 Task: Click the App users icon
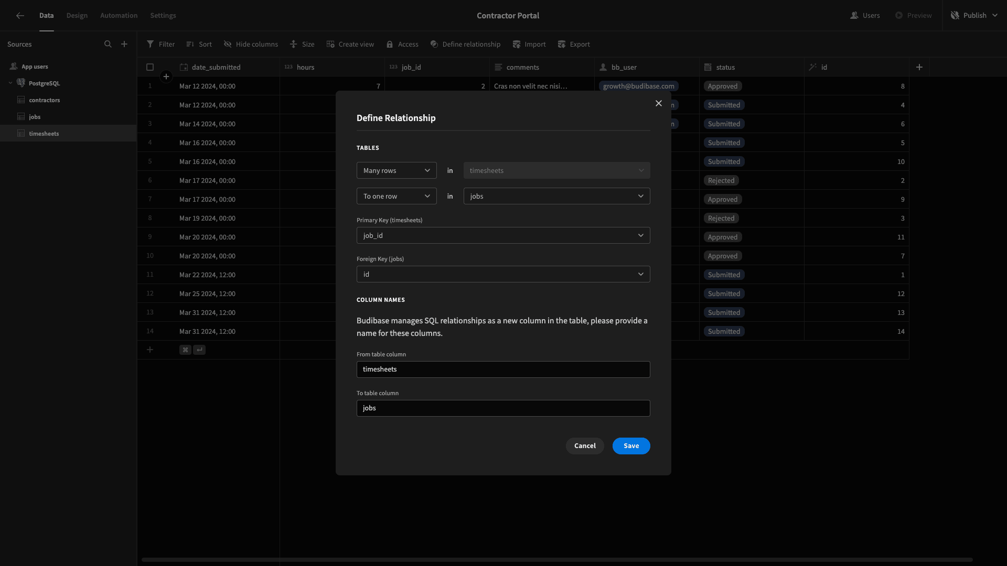coord(14,66)
